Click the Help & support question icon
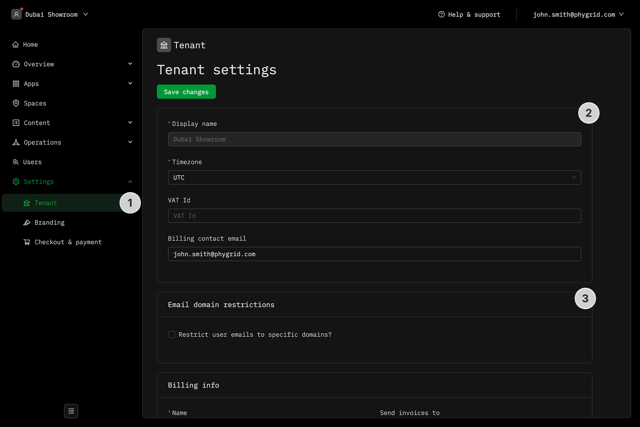The height and width of the screenshot is (427, 640). 441,14
